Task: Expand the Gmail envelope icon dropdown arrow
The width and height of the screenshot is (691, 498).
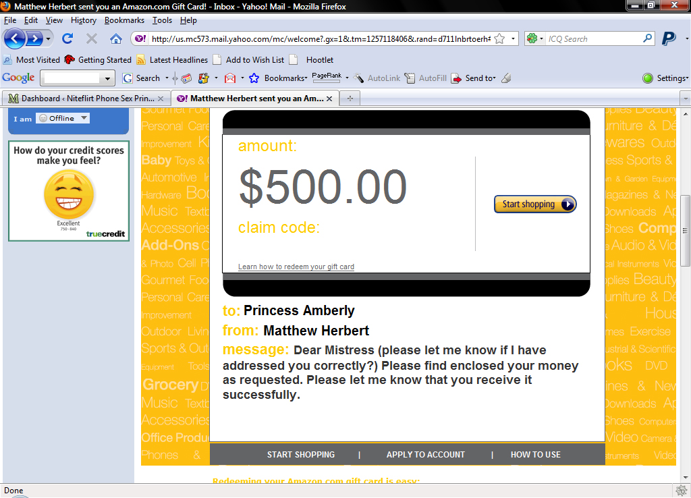Action: (x=242, y=78)
